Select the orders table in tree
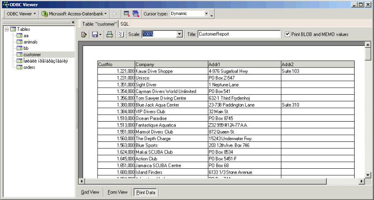The image size is (374, 200). [29, 67]
